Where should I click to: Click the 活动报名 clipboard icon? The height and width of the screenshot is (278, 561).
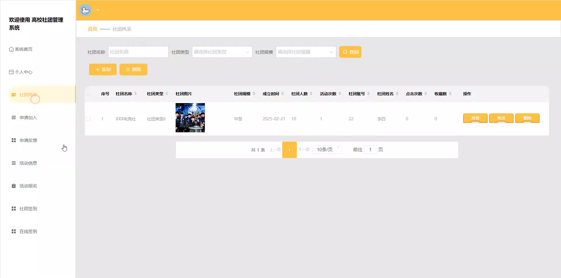click(x=13, y=186)
